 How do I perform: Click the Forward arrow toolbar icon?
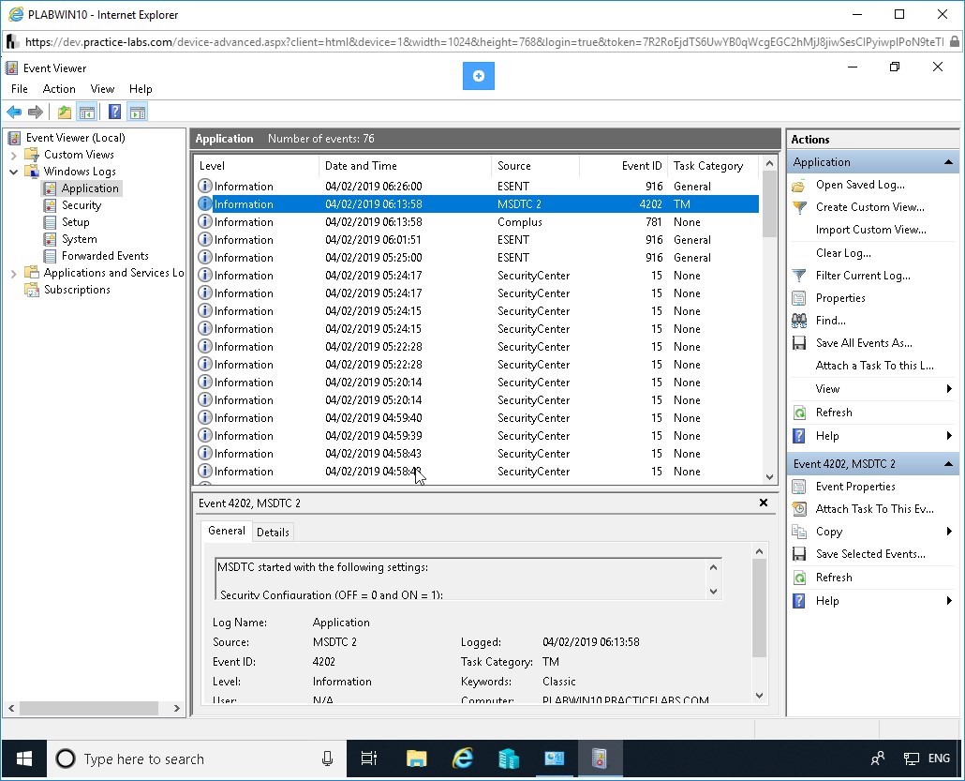(x=36, y=113)
